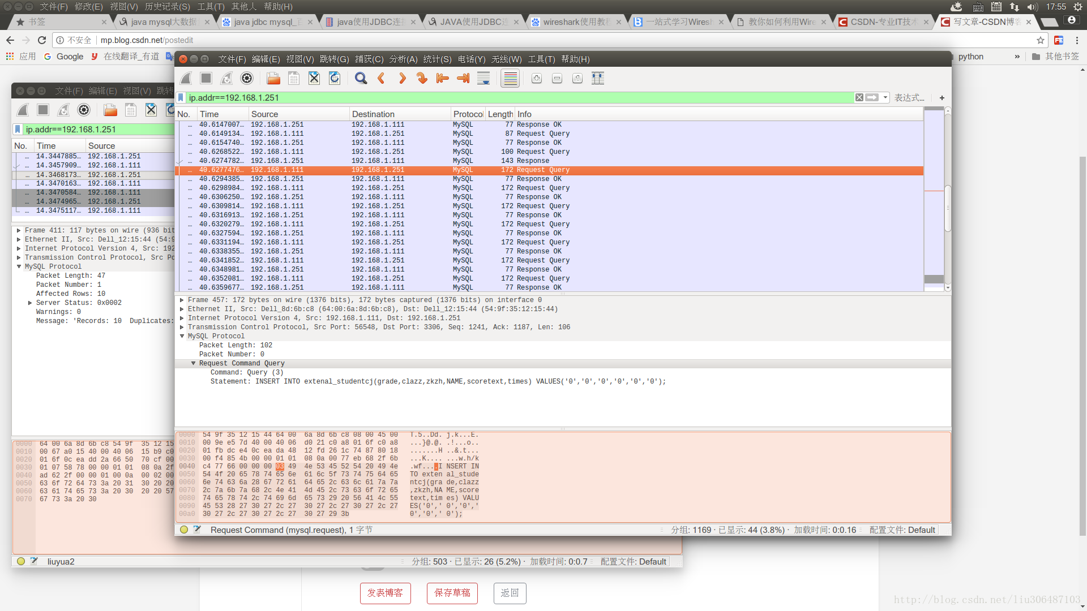Open the display filter history dropdown
This screenshot has width=1087, height=611.
(x=885, y=98)
